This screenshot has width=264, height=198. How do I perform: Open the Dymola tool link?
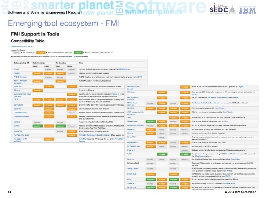point(16,126)
